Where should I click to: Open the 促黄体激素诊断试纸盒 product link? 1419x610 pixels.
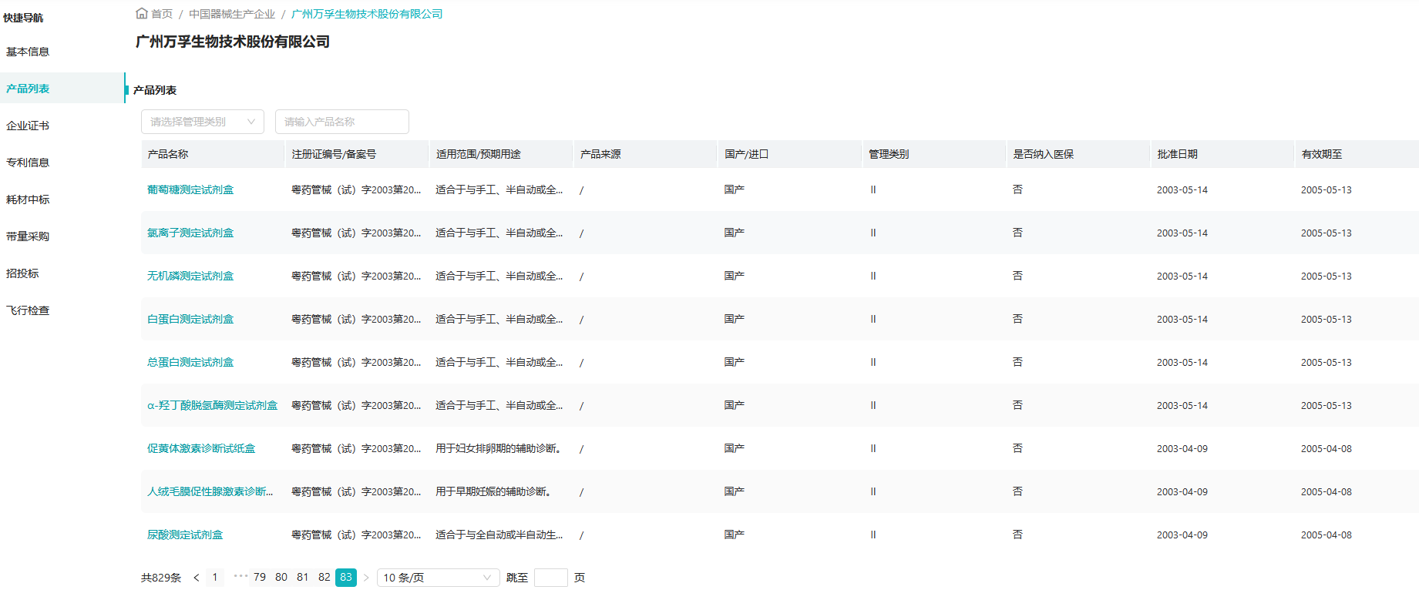click(x=201, y=448)
